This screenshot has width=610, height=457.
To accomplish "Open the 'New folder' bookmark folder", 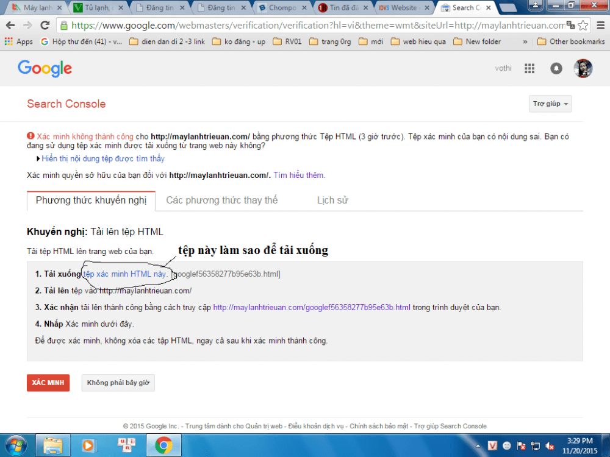I will click(477, 41).
